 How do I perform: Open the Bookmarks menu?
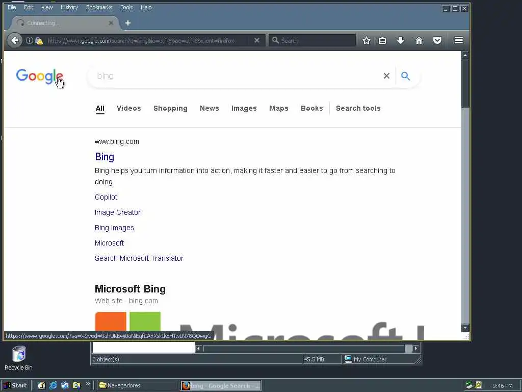[x=99, y=7]
